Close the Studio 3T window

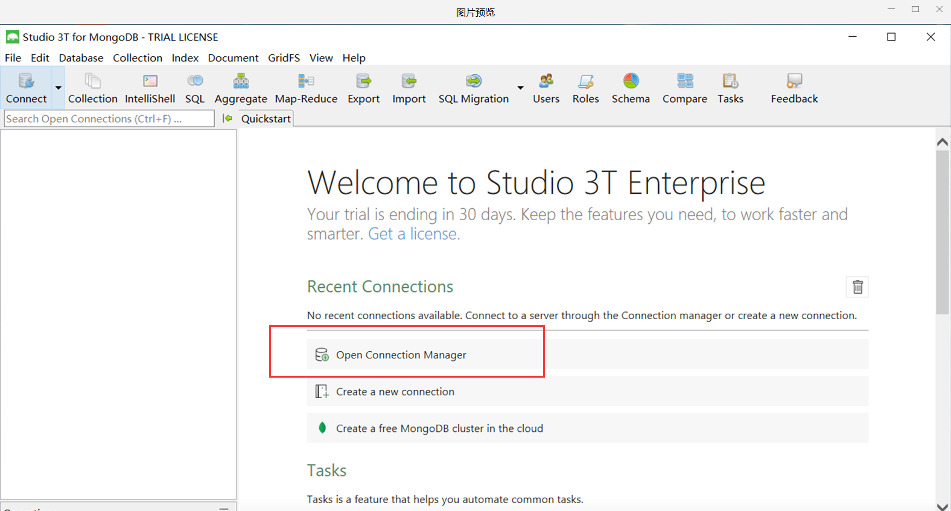click(x=930, y=37)
